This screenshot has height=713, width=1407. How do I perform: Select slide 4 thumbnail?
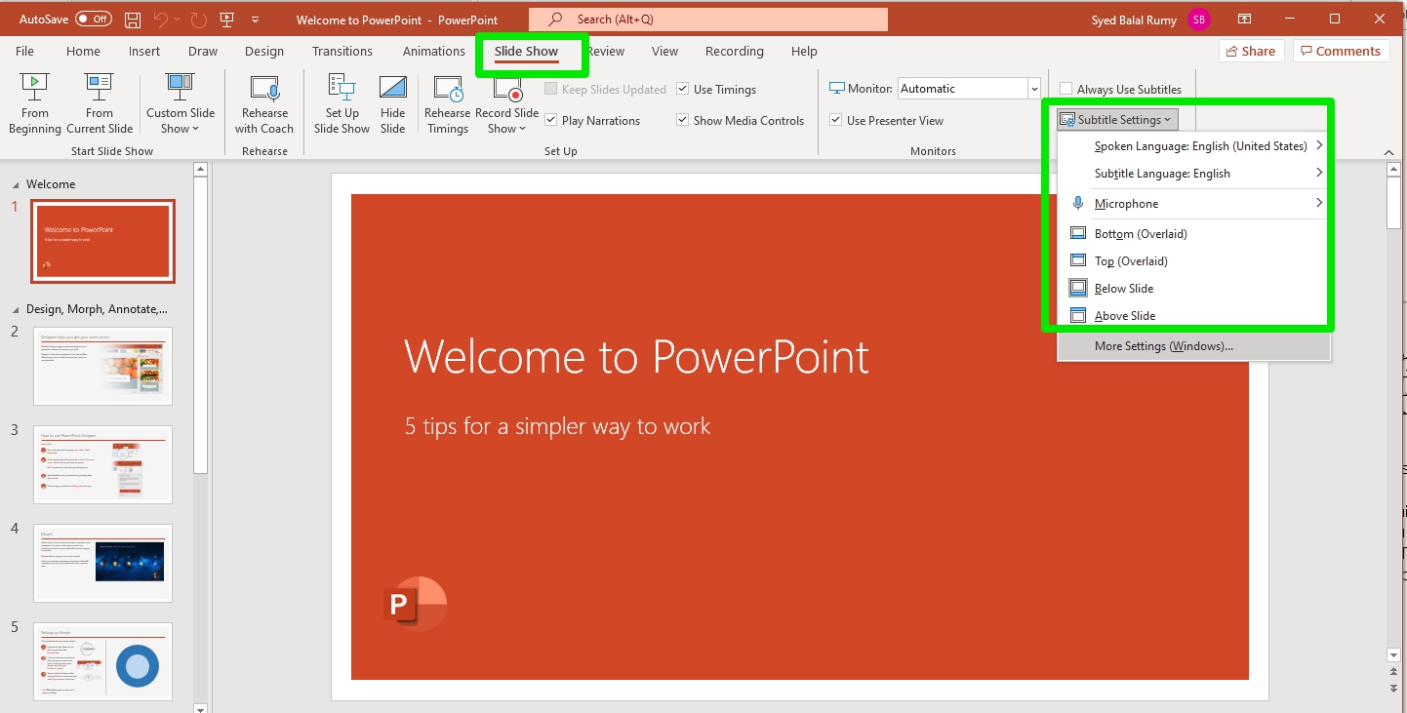(x=102, y=563)
